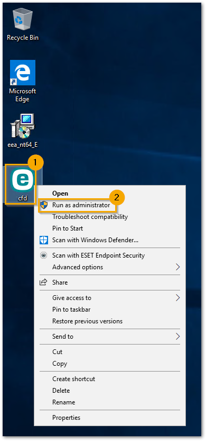The width and height of the screenshot is (206, 441).
Task: Expand the Advanced options arrow
Action: tap(177, 267)
